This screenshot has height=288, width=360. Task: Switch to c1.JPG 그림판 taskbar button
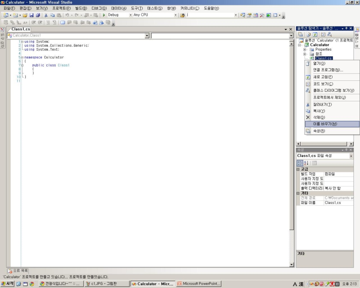point(107,284)
